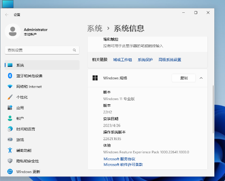The image size is (225, 181).
Task: Click the 2023/4/26 install date value
Action: click(x=112, y=126)
